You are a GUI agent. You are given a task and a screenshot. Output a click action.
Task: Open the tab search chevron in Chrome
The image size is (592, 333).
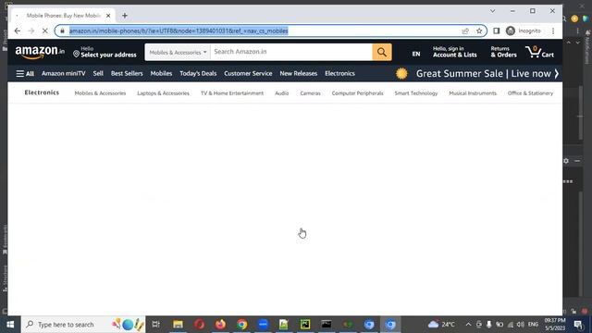click(492, 11)
